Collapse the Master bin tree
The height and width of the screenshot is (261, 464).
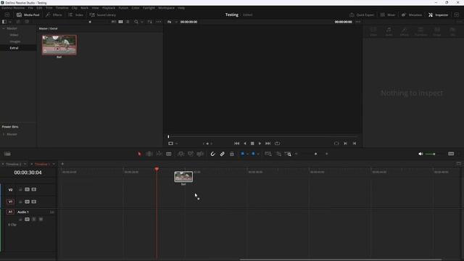4,28
